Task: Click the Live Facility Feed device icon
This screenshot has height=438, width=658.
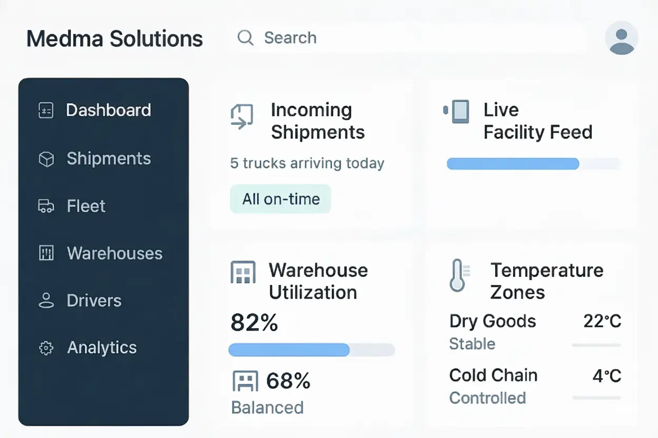Action: click(x=457, y=111)
